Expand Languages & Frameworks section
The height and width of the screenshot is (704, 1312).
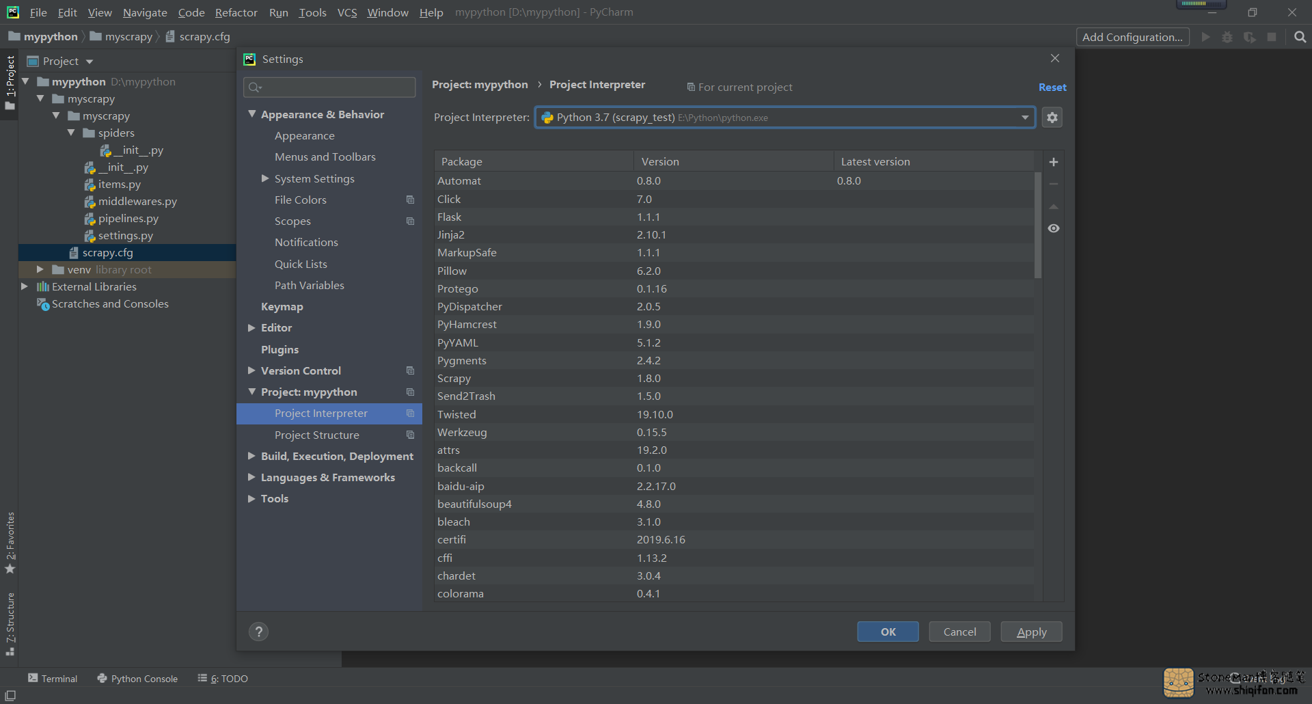(251, 477)
